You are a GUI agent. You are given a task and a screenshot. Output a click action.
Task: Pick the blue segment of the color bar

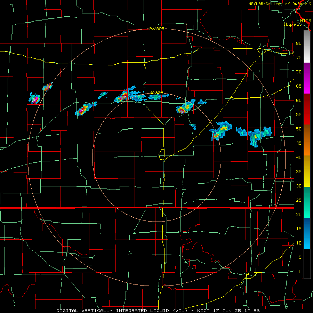pyautogui.click(x=307, y=233)
